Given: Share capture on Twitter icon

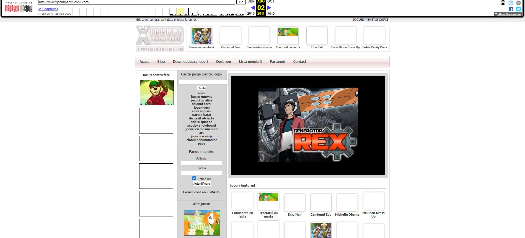Looking at the screenshot, I should point(518,9).
